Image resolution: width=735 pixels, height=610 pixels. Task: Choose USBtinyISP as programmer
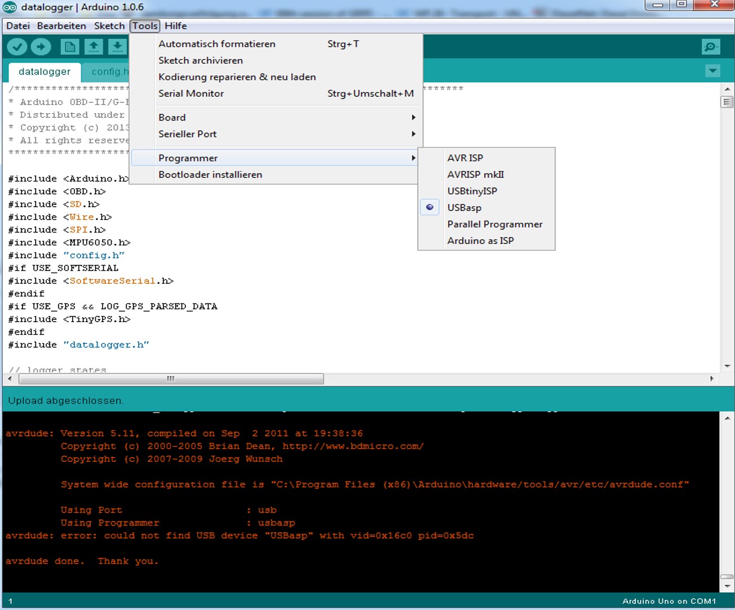[486, 191]
